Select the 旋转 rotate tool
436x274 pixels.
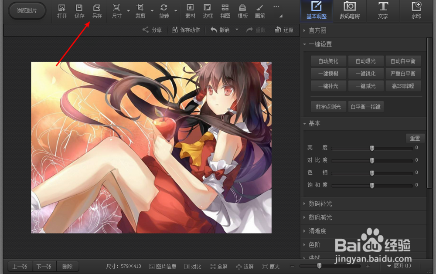coord(164,11)
